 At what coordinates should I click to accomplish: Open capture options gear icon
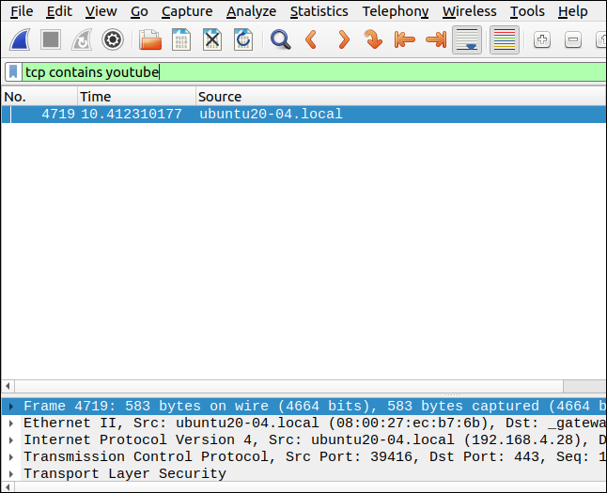(x=113, y=39)
